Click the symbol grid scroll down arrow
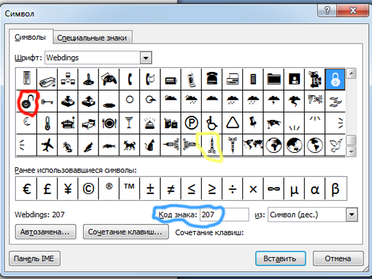 [x=351, y=151]
